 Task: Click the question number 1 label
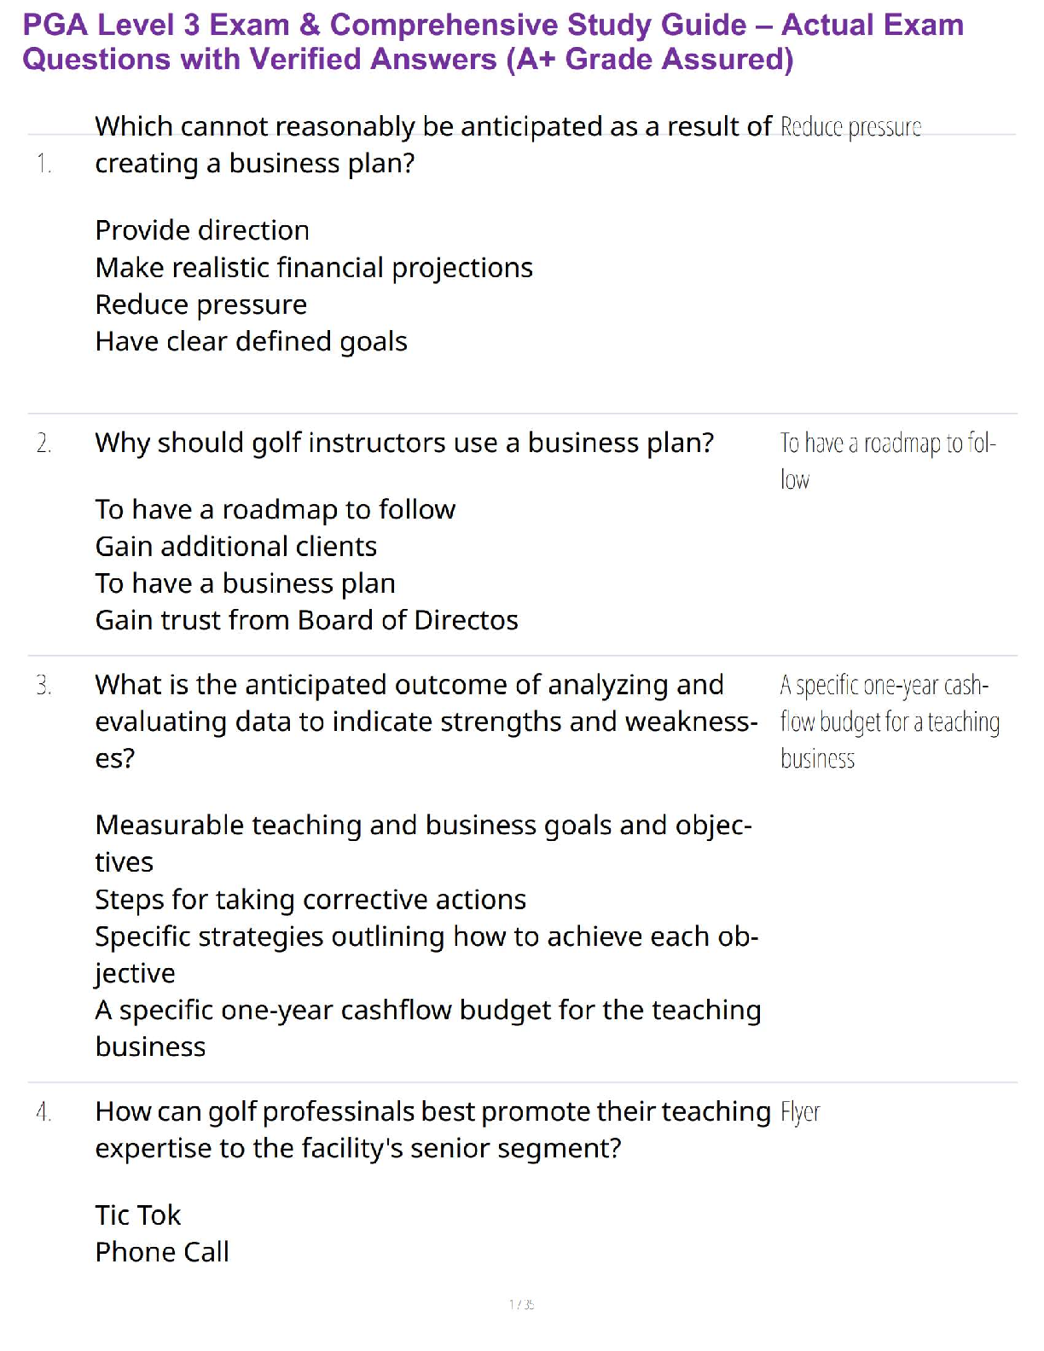pos(44,163)
